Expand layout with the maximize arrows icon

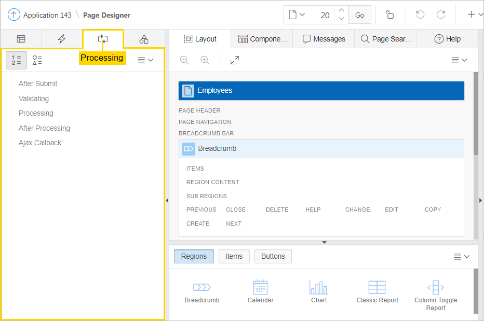[x=235, y=60]
